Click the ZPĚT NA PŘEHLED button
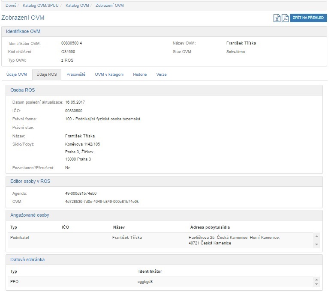The width and height of the screenshot is (331, 292). tap(308, 18)
